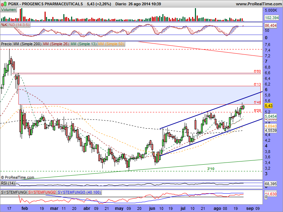Click the 6,8 price axis label
The image size is (283, 212).
click(268, 67)
